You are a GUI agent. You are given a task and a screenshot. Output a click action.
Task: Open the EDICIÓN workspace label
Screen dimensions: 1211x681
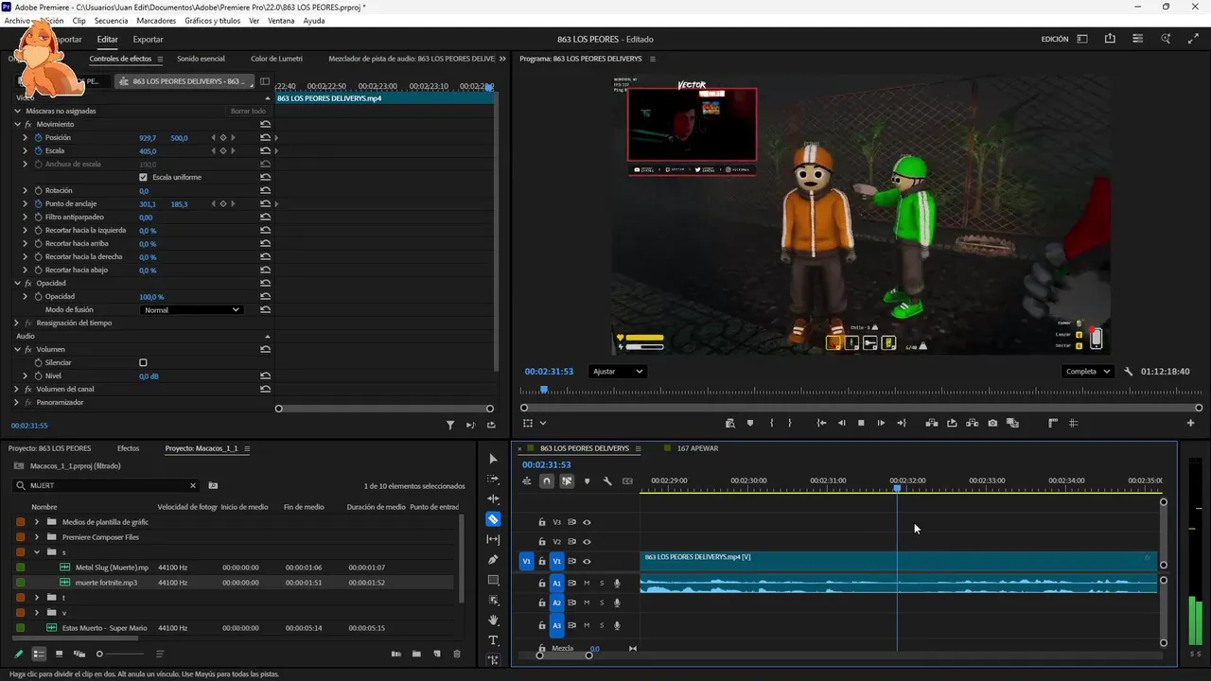(1054, 40)
